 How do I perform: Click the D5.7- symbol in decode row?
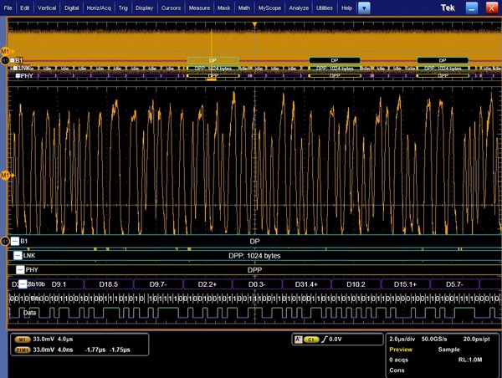[454, 284]
